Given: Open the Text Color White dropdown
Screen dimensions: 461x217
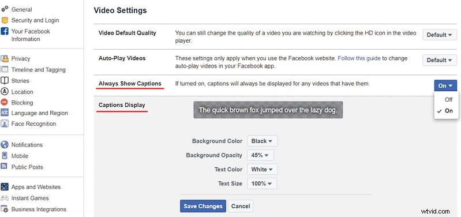Looking at the screenshot, I should pyautogui.click(x=263, y=169).
